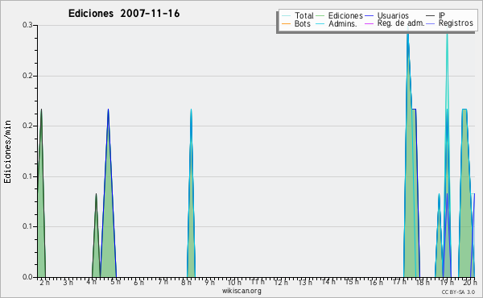Click the '0.3' y-axis value
The width and height of the screenshot is (483, 298).
coord(27,25)
